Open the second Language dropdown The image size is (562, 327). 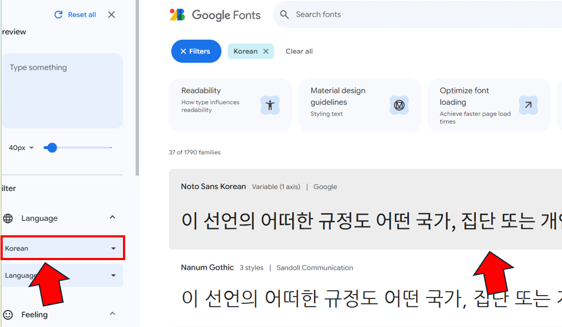(x=63, y=275)
